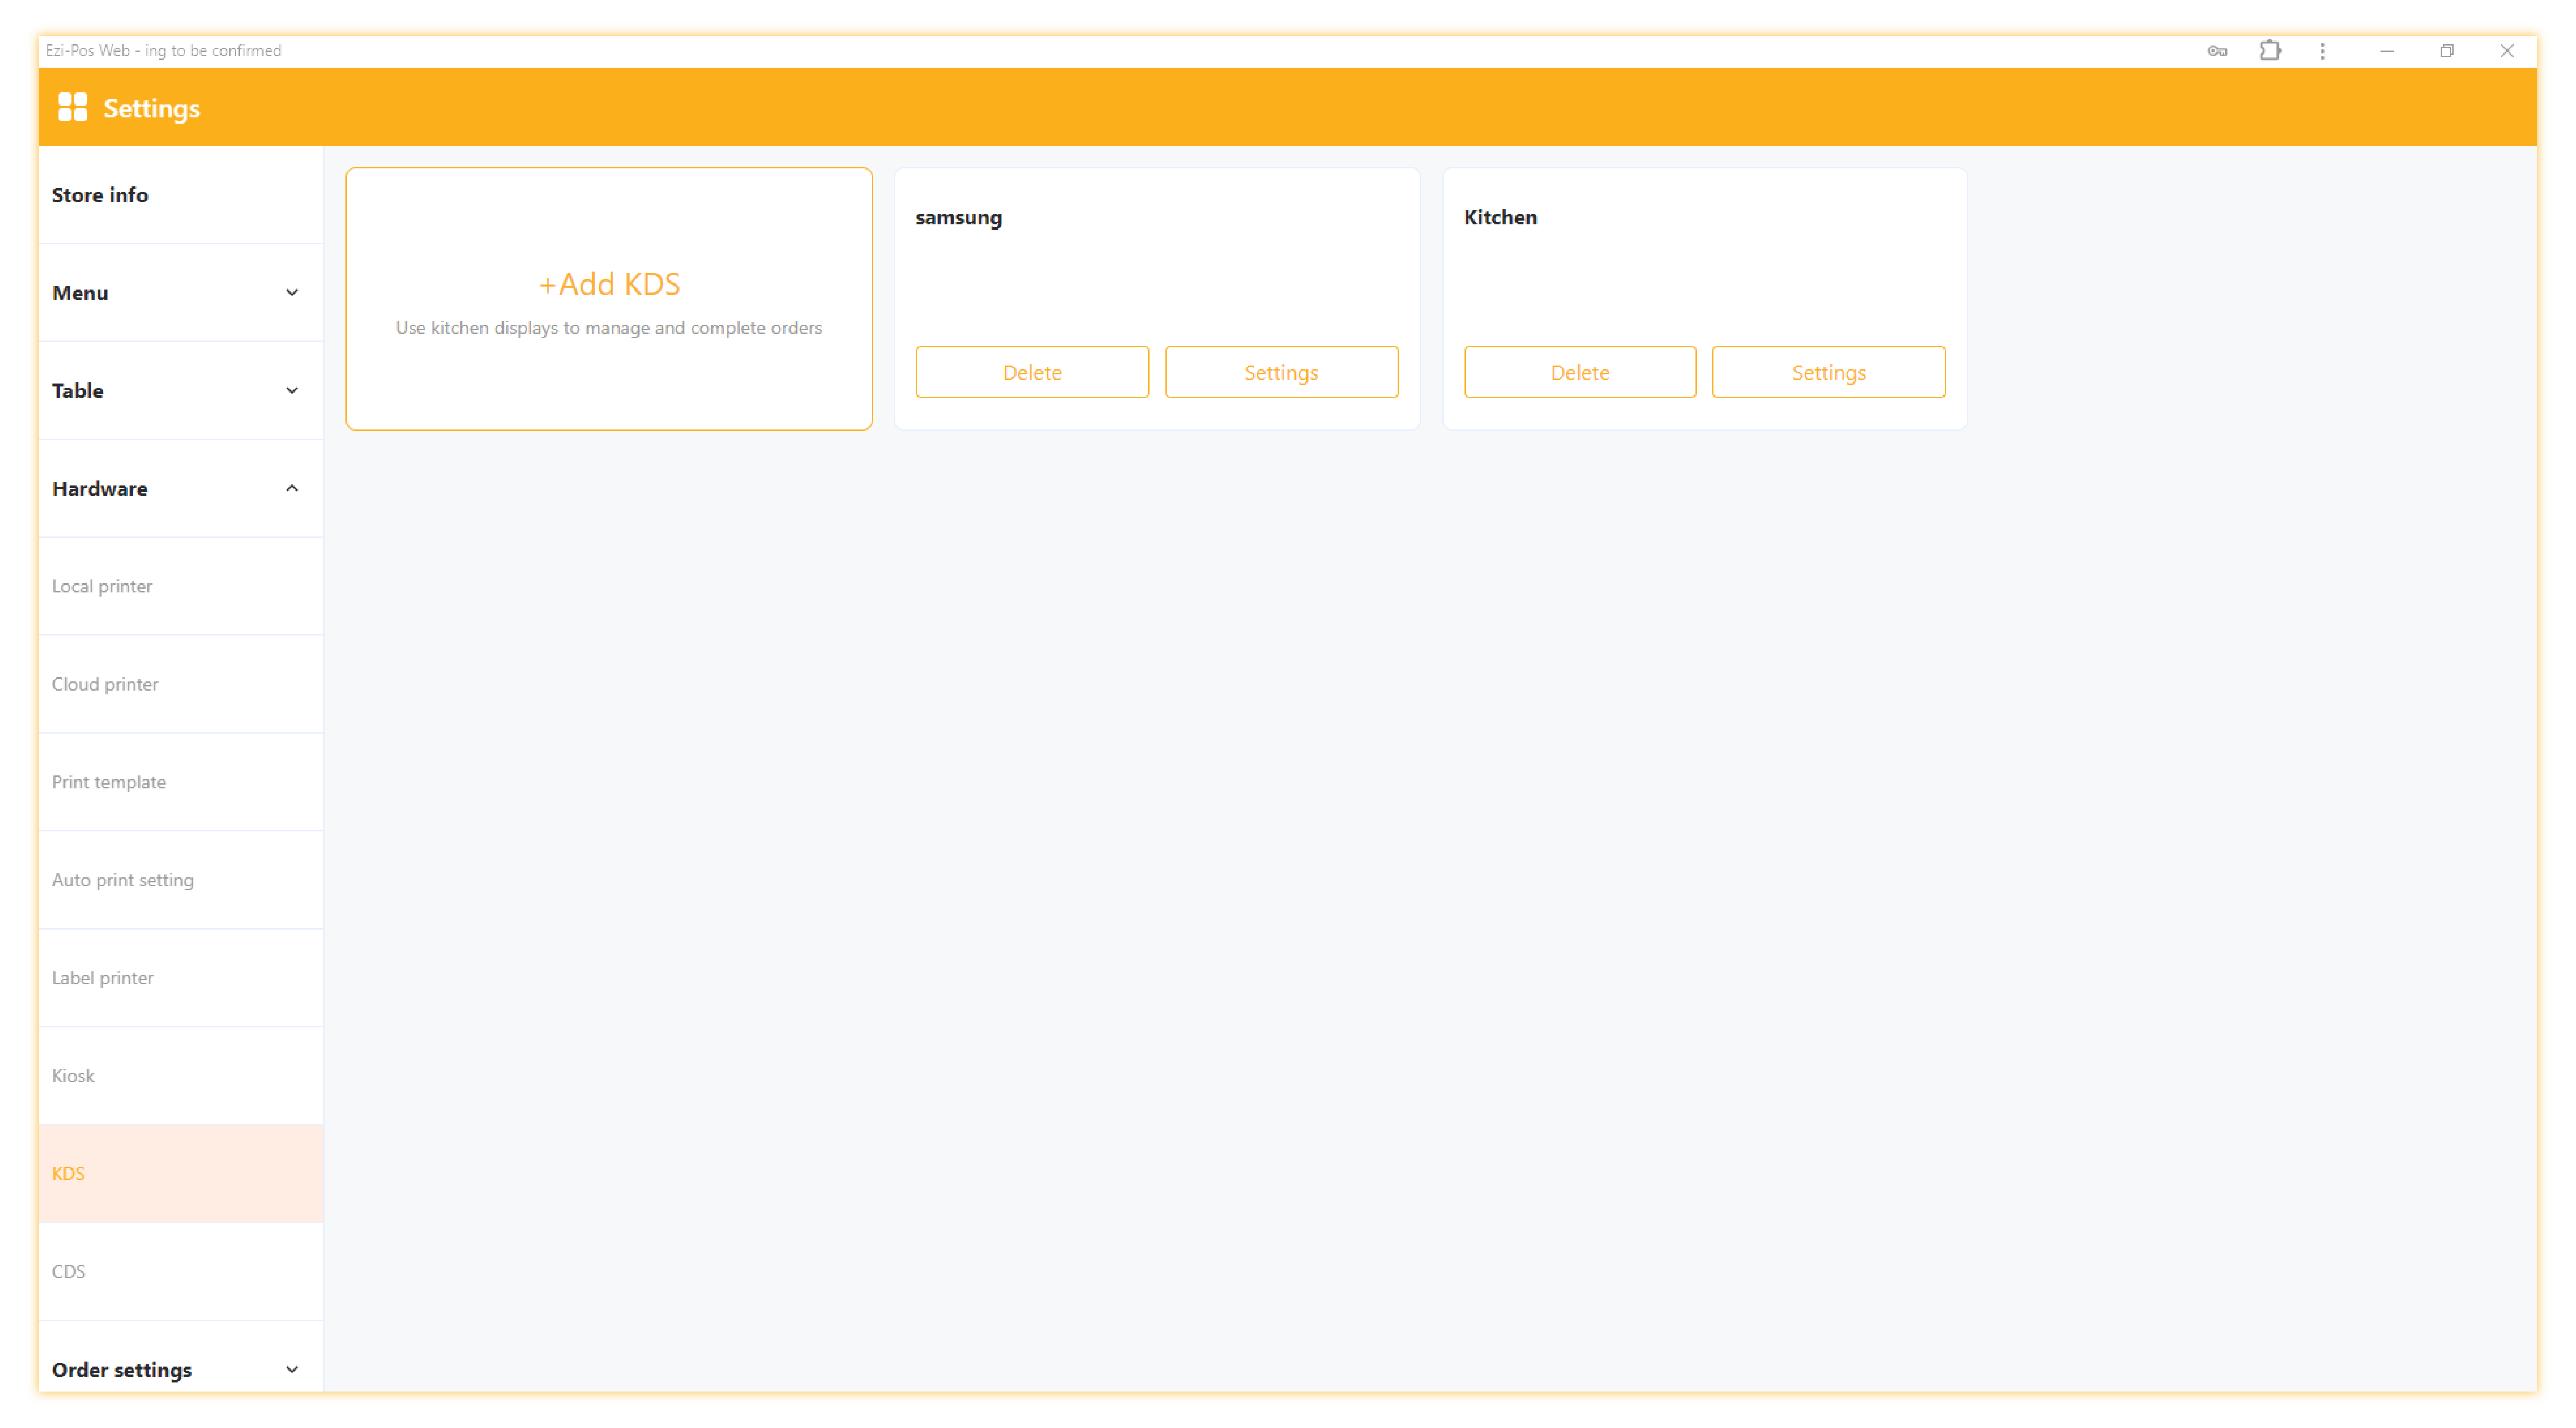This screenshot has height=1428, width=2576.
Task: Collapse the Hardware section chevron
Action: pyautogui.click(x=292, y=489)
